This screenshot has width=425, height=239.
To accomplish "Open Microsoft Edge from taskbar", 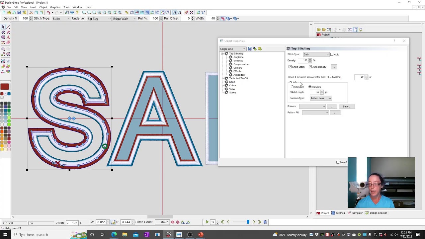I will (114, 235).
